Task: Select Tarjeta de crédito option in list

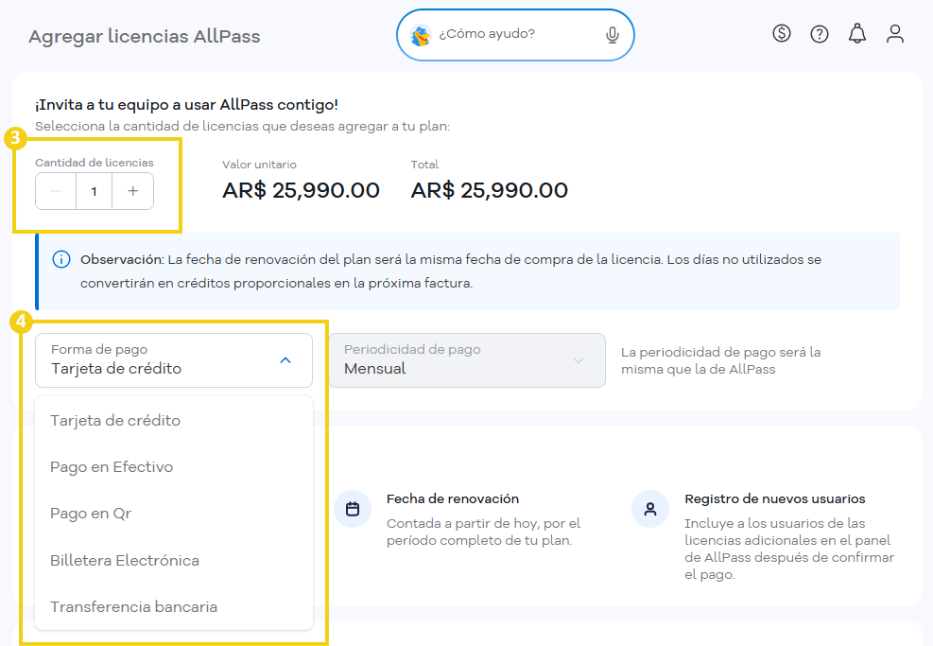Action: 174,420
